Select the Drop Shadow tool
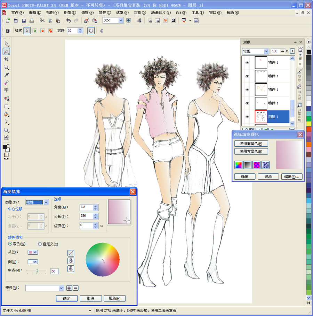Screen dimensions: 313x316 coord(7,130)
